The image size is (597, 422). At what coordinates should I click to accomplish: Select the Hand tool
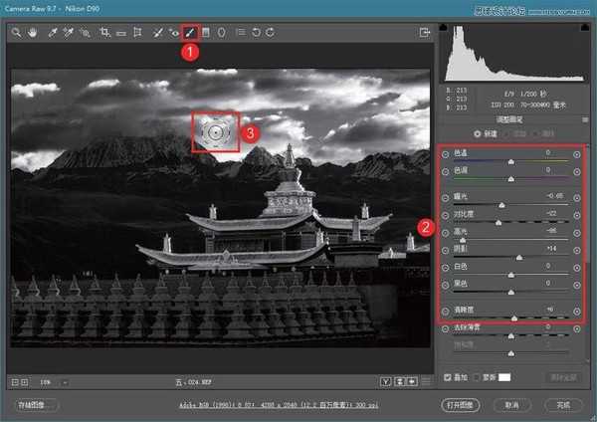33,33
